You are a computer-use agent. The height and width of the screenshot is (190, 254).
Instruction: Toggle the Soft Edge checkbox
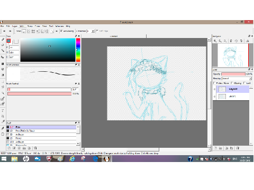click(x=97, y=31)
